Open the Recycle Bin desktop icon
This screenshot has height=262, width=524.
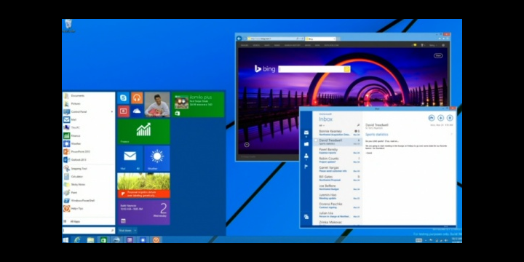[68, 26]
